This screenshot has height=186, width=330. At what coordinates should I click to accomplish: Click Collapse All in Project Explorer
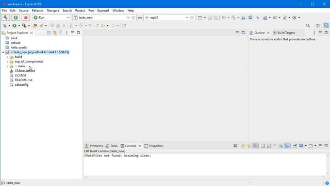click(x=48, y=33)
